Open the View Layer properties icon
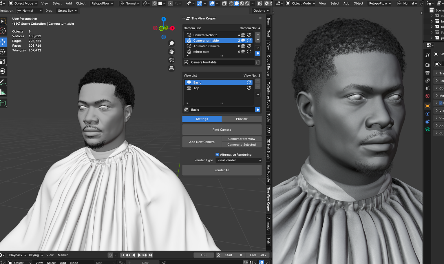Screen dimensions: 444x264 pos(427,80)
